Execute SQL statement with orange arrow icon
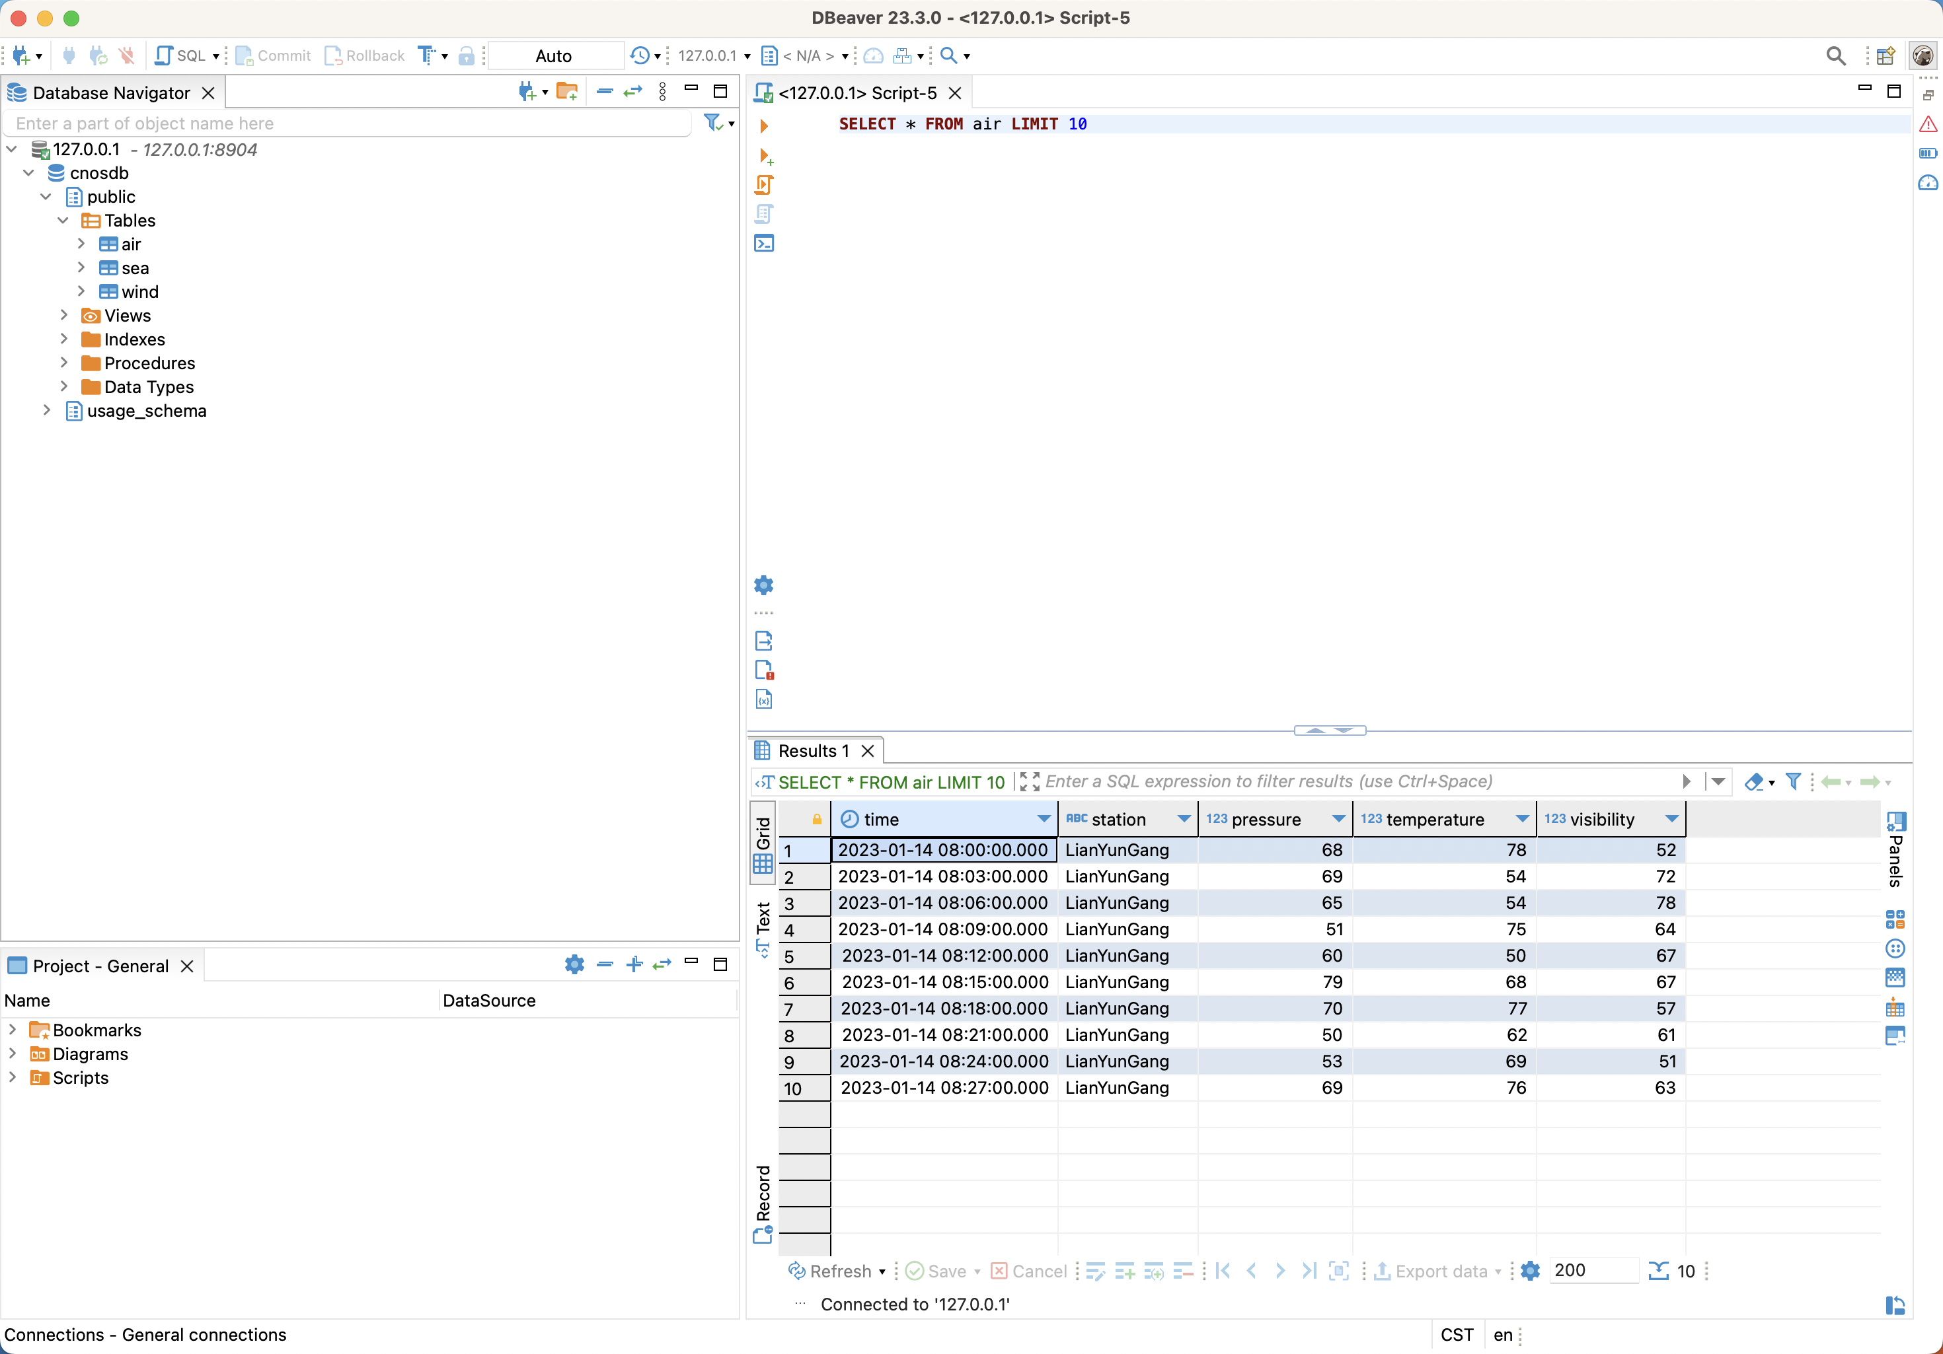 coord(764,126)
